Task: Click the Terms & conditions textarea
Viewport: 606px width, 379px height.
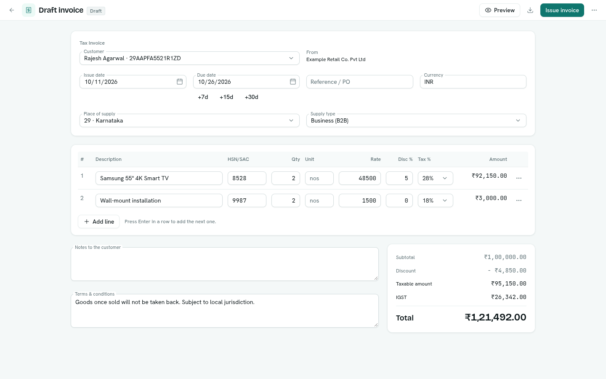Action: [225, 311]
